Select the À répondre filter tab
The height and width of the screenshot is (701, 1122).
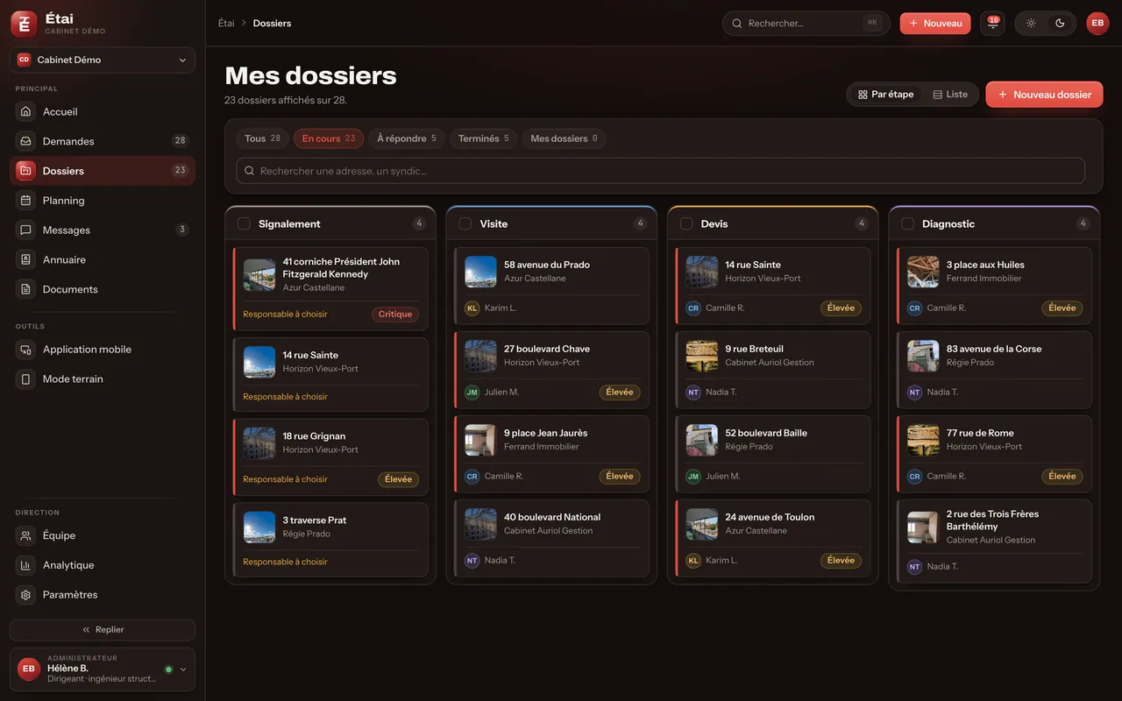406,138
